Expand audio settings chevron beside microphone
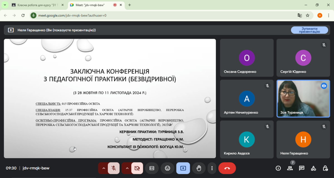This screenshot has height=178, width=334. (104, 168)
